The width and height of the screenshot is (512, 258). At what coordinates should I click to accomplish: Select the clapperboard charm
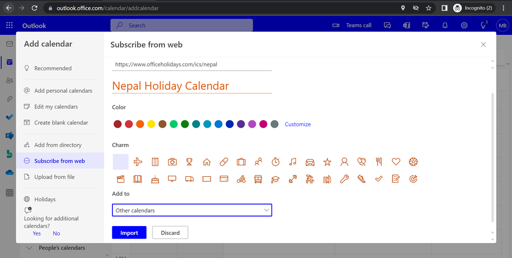point(120,179)
